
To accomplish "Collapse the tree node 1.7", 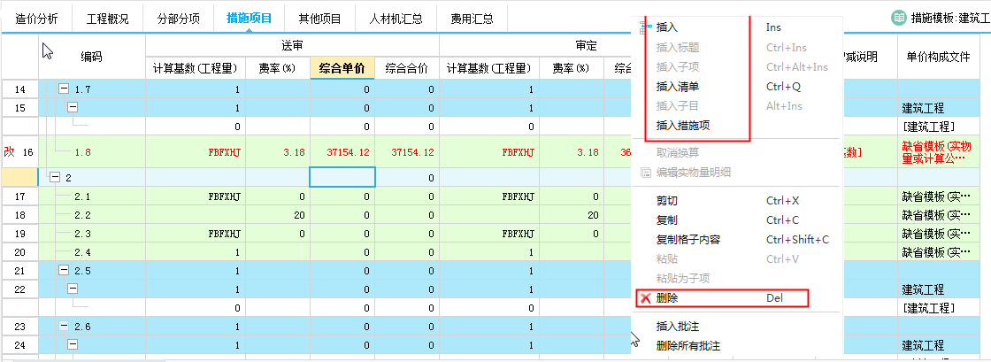I will (64, 89).
